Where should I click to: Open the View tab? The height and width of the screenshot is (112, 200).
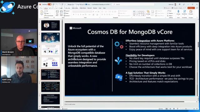point(100,8)
